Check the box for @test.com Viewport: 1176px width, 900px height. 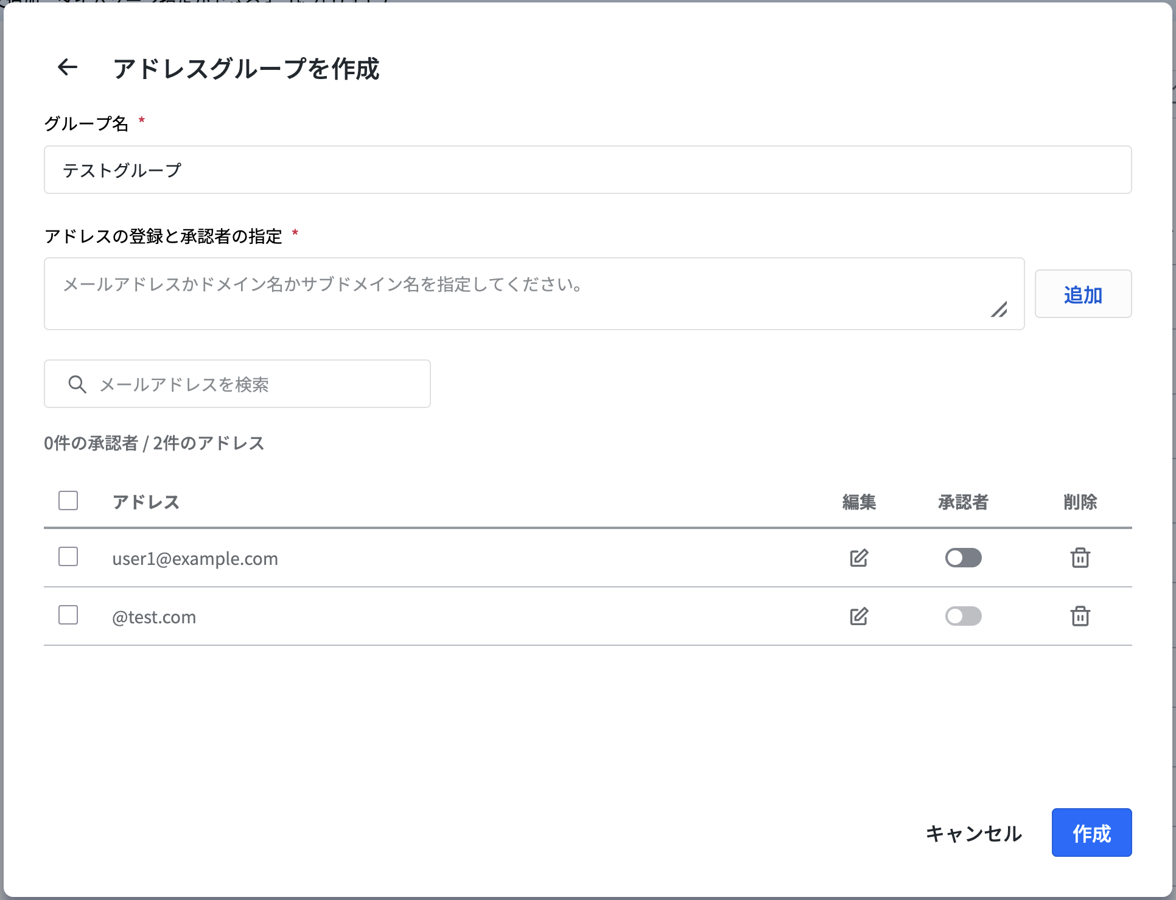(x=68, y=615)
